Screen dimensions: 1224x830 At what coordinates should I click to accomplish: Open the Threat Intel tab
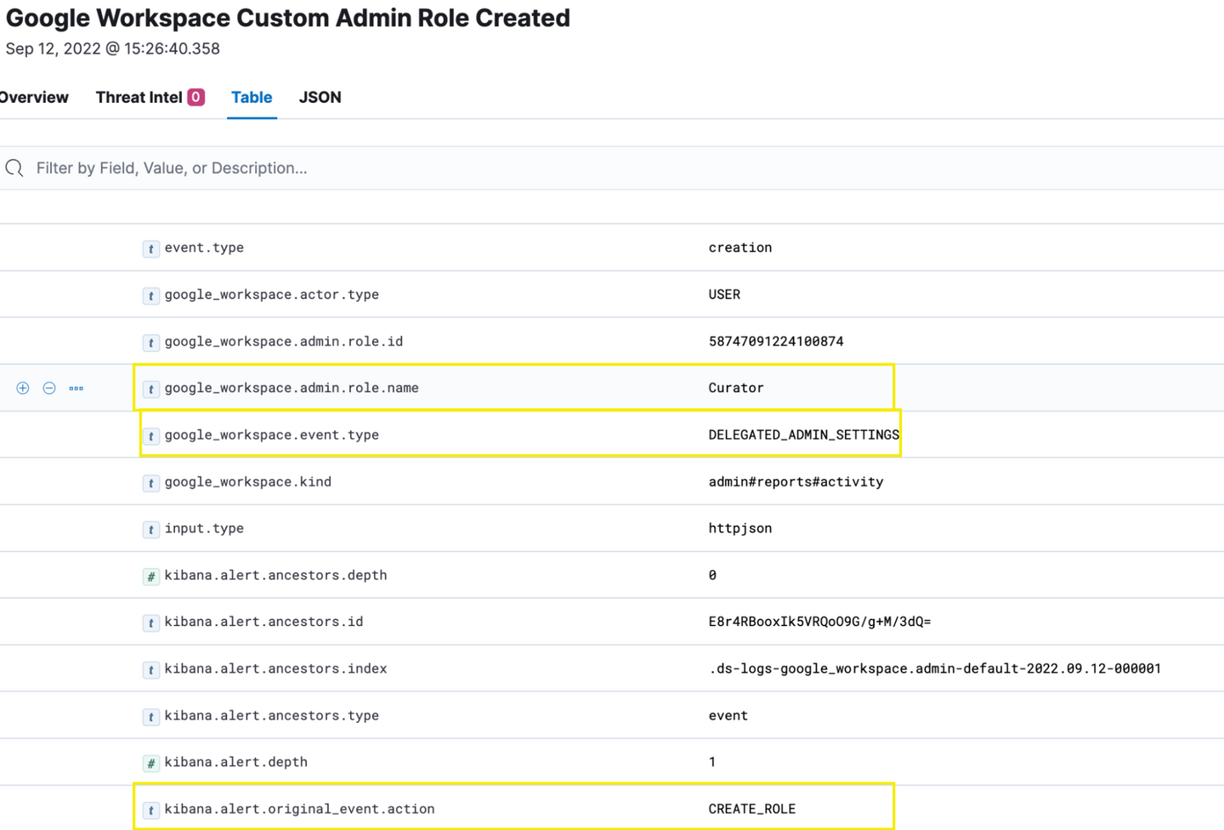(139, 98)
